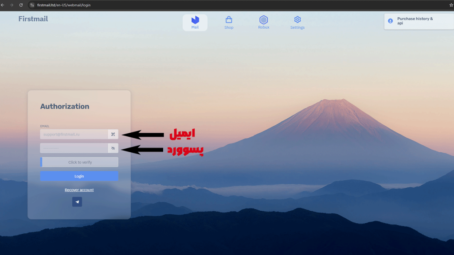Open the Robux section icon
The height and width of the screenshot is (255, 454).
[x=264, y=20]
